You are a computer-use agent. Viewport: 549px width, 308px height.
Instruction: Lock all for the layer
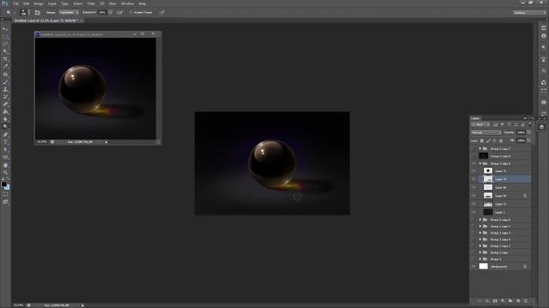click(x=501, y=140)
